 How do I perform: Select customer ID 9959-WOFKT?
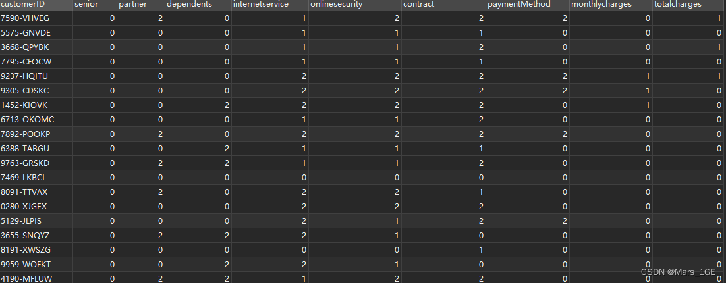36,265
